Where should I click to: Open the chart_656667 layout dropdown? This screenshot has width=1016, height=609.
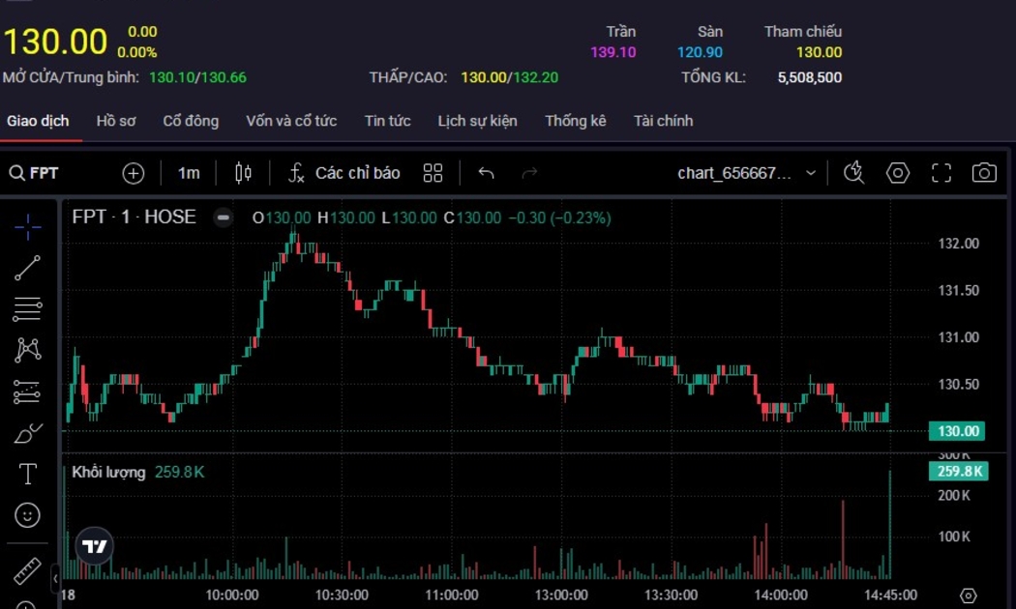(746, 173)
